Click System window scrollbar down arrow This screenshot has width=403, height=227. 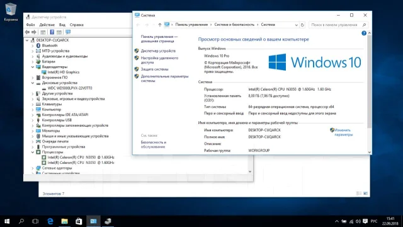click(370, 152)
